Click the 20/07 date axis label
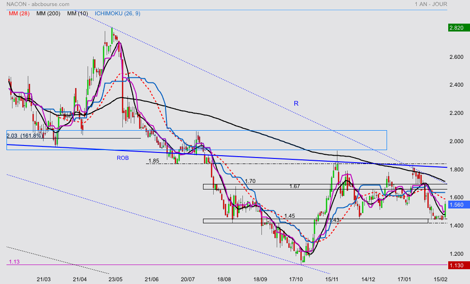Image resolution: width=470 pixels, height=284 pixels. point(188,279)
